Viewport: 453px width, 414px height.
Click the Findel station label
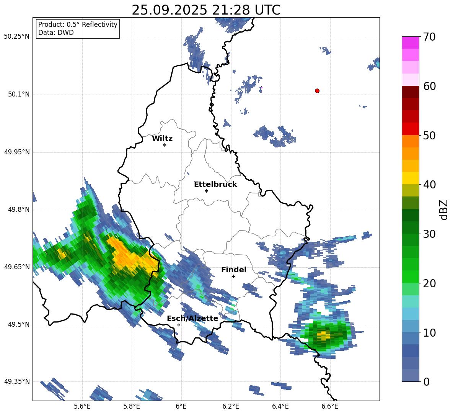point(234,270)
